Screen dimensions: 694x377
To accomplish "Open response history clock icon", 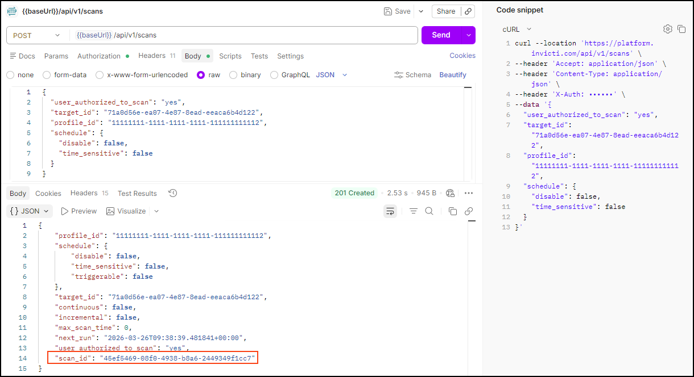I will [x=173, y=193].
